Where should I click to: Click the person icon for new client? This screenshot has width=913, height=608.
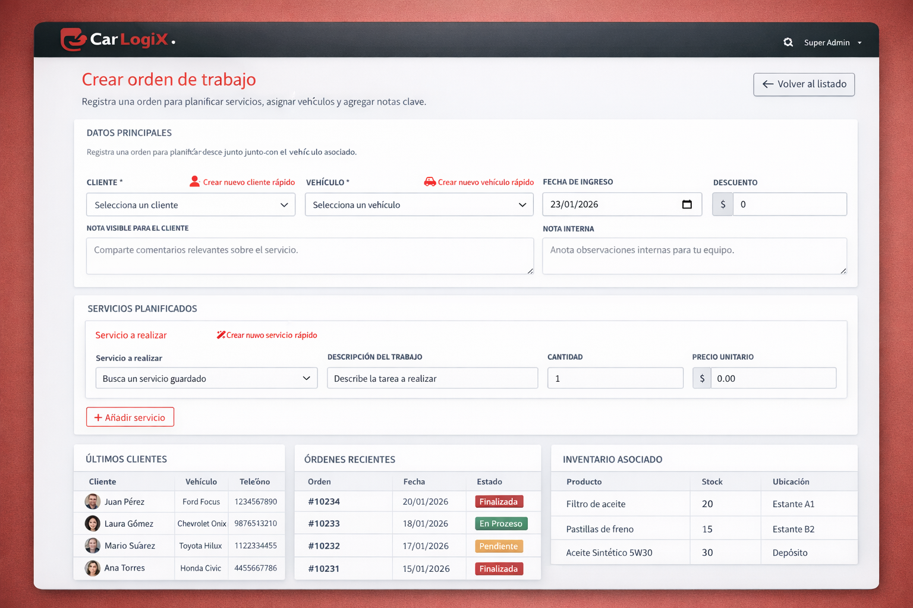pyautogui.click(x=194, y=182)
